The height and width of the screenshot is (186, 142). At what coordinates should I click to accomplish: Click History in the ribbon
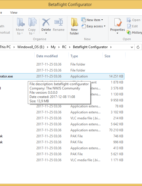pyautogui.click(x=134, y=32)
